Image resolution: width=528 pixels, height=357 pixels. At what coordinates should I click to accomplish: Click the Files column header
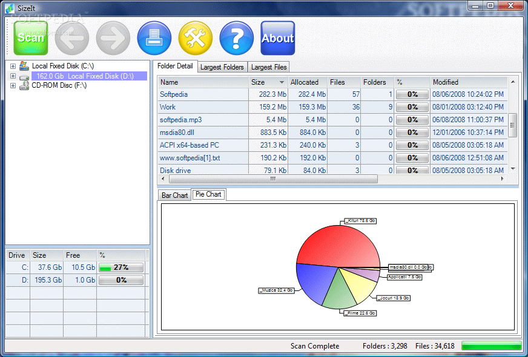point(344,82)
